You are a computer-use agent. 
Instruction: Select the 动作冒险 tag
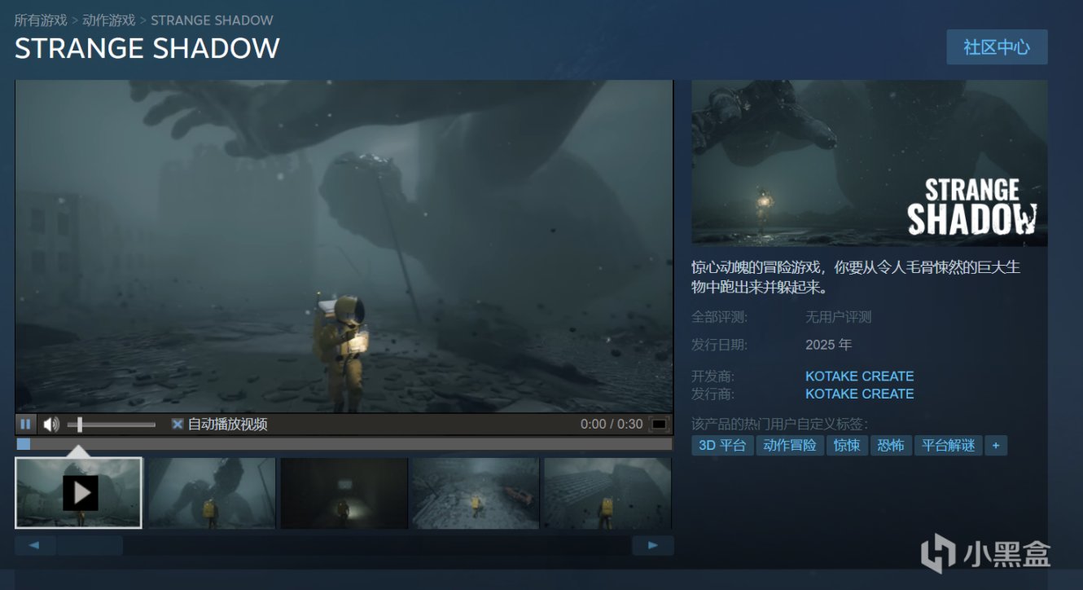[790, 446]
